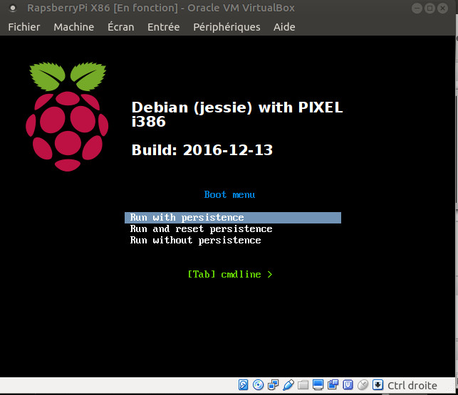Select "Run with persistence" boot entry
The height and width of the screenshot is (395, 458).
tap(187, 218)
